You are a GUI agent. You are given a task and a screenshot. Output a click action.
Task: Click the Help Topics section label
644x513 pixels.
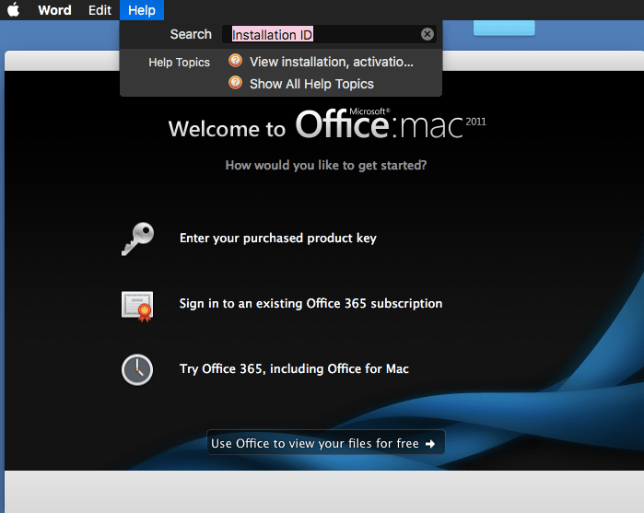click(x=179, y=63)
